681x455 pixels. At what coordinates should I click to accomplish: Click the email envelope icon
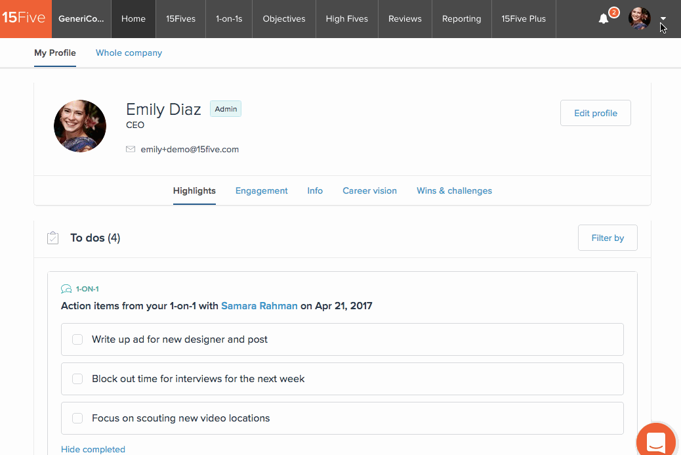131,149
